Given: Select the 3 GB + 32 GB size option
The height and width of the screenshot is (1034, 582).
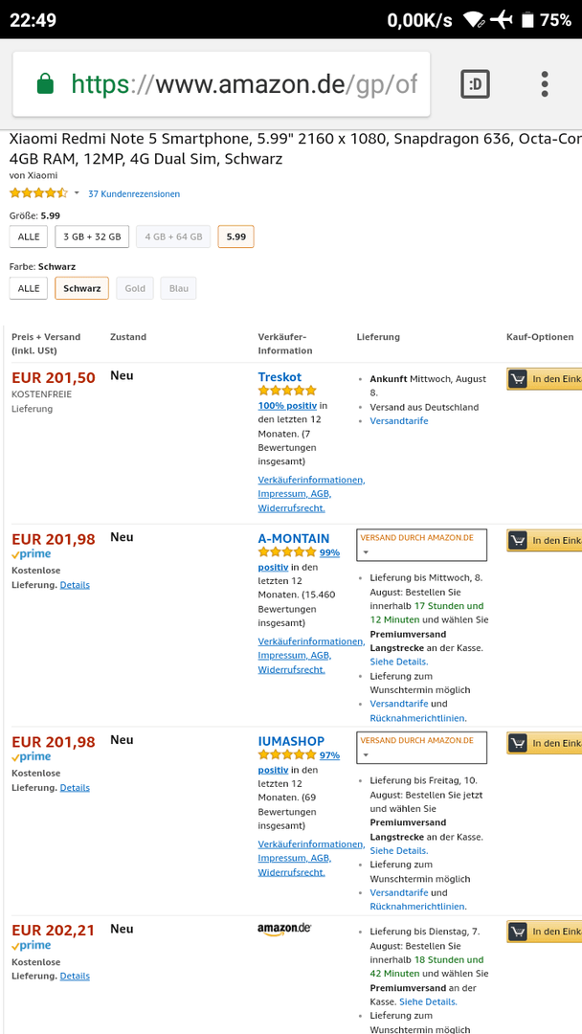Looking at the screenshot, I should click(x=92, y=236).
